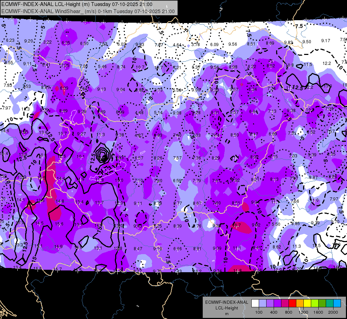Click the legend tick label 1600

tap(318, 312)
